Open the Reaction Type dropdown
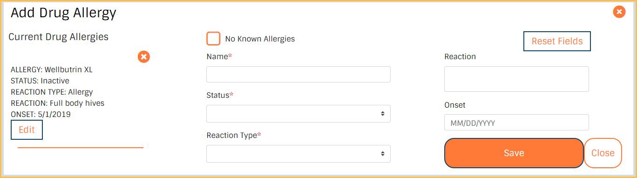The image size is (637, 178). point(298,154)
